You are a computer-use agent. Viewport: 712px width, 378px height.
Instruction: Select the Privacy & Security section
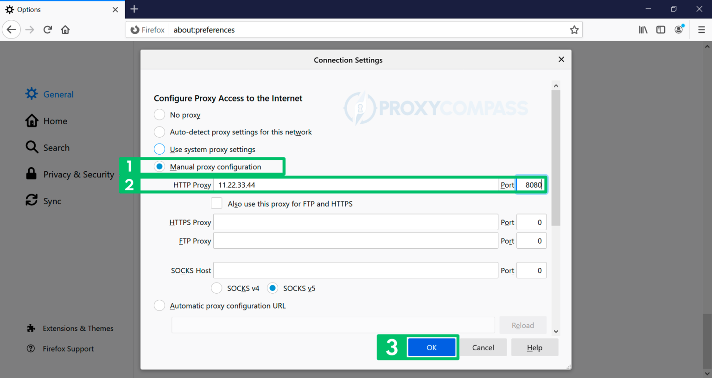click(78, 174)
